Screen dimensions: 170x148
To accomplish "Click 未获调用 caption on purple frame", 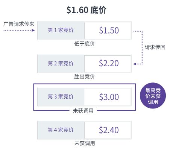I will click(x=83, y=111).
